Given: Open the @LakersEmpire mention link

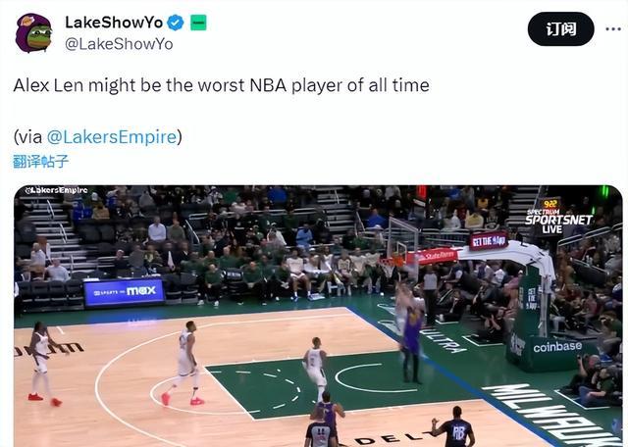Looking at the screenshot, I should (112, 137).
